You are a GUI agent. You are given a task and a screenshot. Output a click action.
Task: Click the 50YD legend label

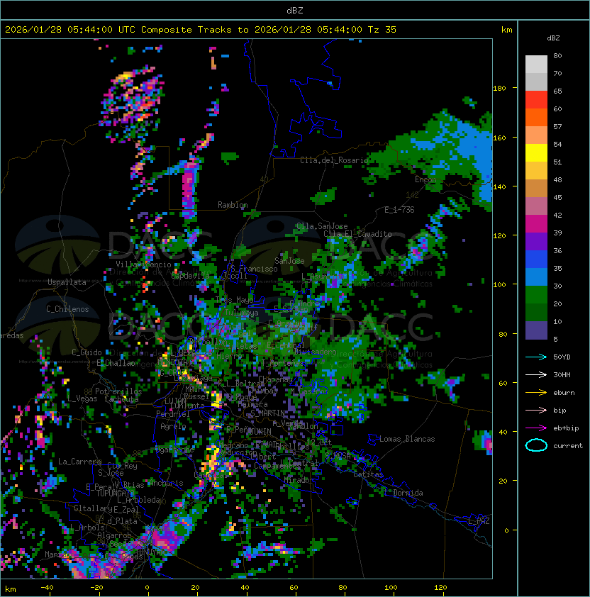tap(562, 357)
